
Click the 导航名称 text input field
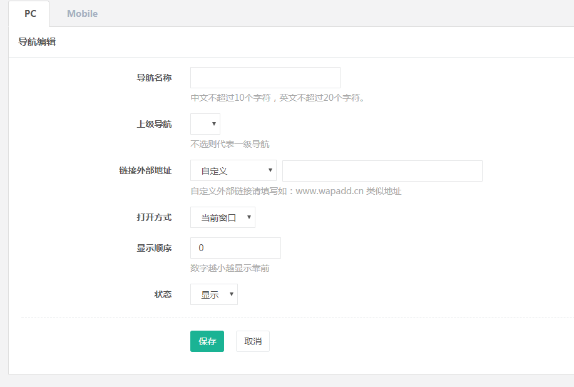coord(265,78)
